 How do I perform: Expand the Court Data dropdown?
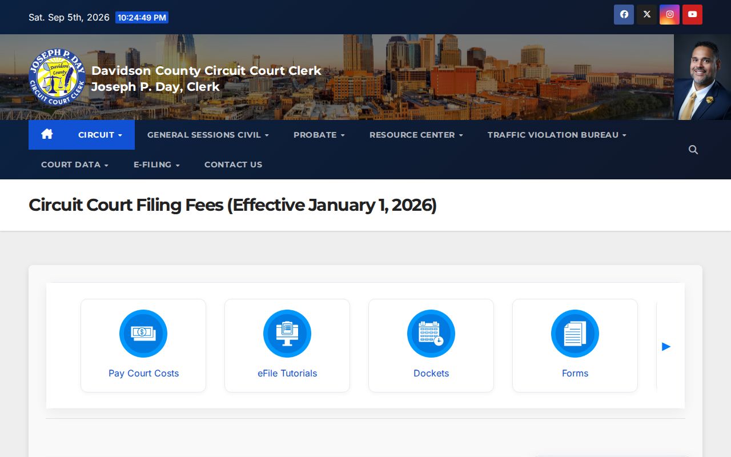pos(74,165)
